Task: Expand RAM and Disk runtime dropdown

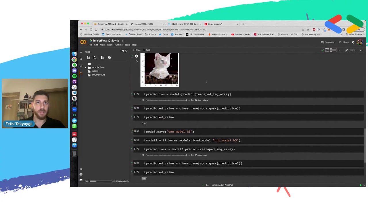Action: click(339, 50)
